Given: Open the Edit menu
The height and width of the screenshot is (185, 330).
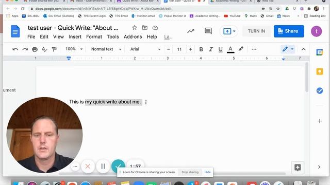Looking at the screenshot, I should (44, 36).
